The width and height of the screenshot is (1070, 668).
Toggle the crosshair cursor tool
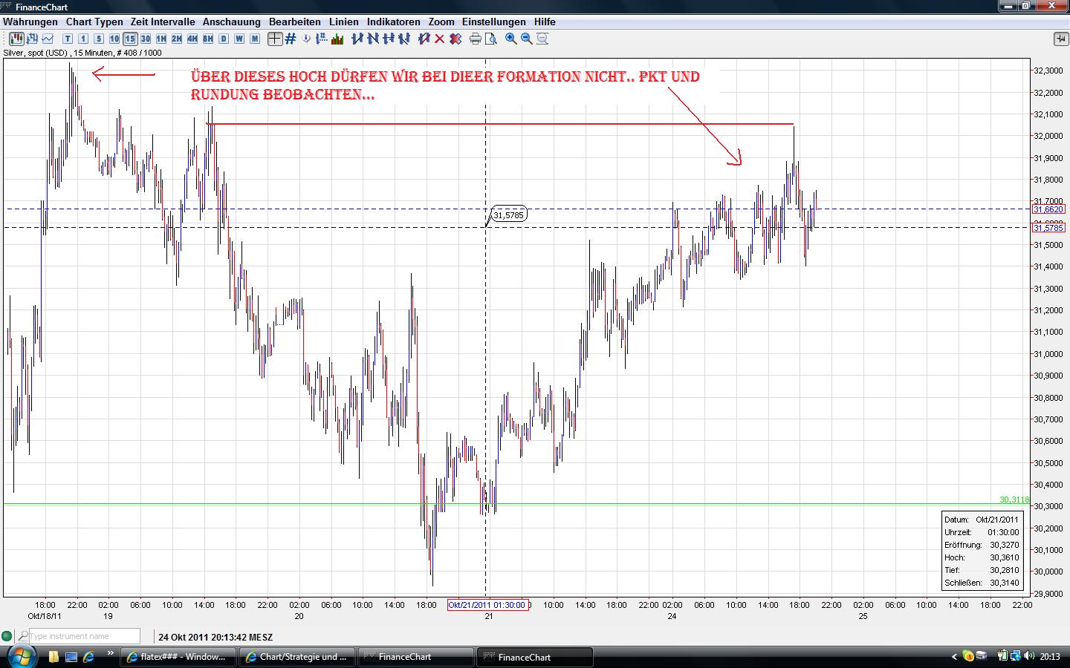275,39
